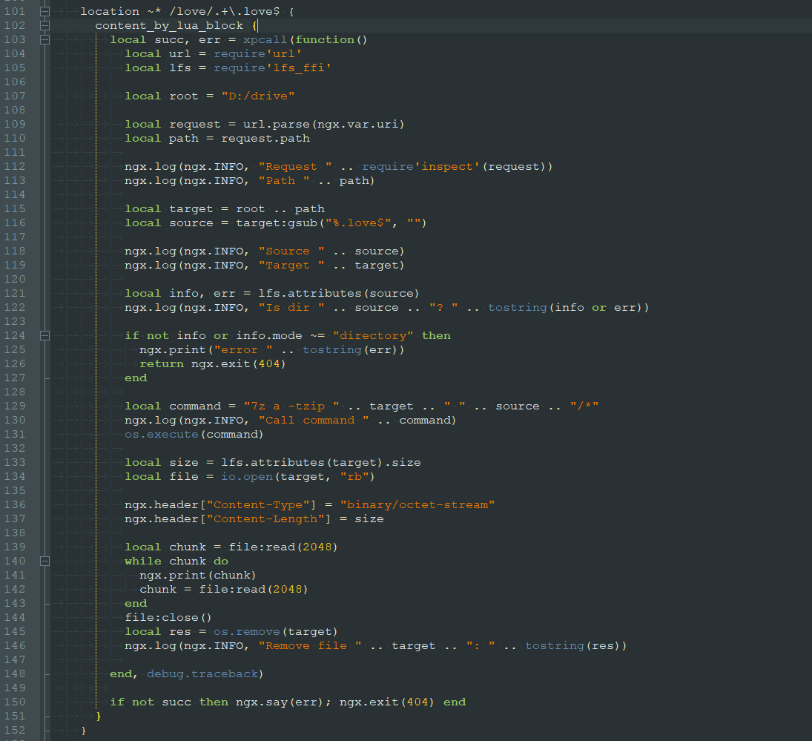The height and width of the screenshot is (741, 812).
Task: Click line number 129 in the gutter
Action: click(x=15, y=406)
